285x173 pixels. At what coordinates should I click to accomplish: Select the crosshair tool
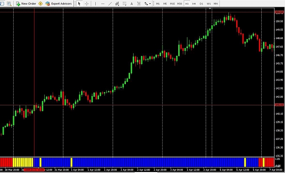point(87,4)
